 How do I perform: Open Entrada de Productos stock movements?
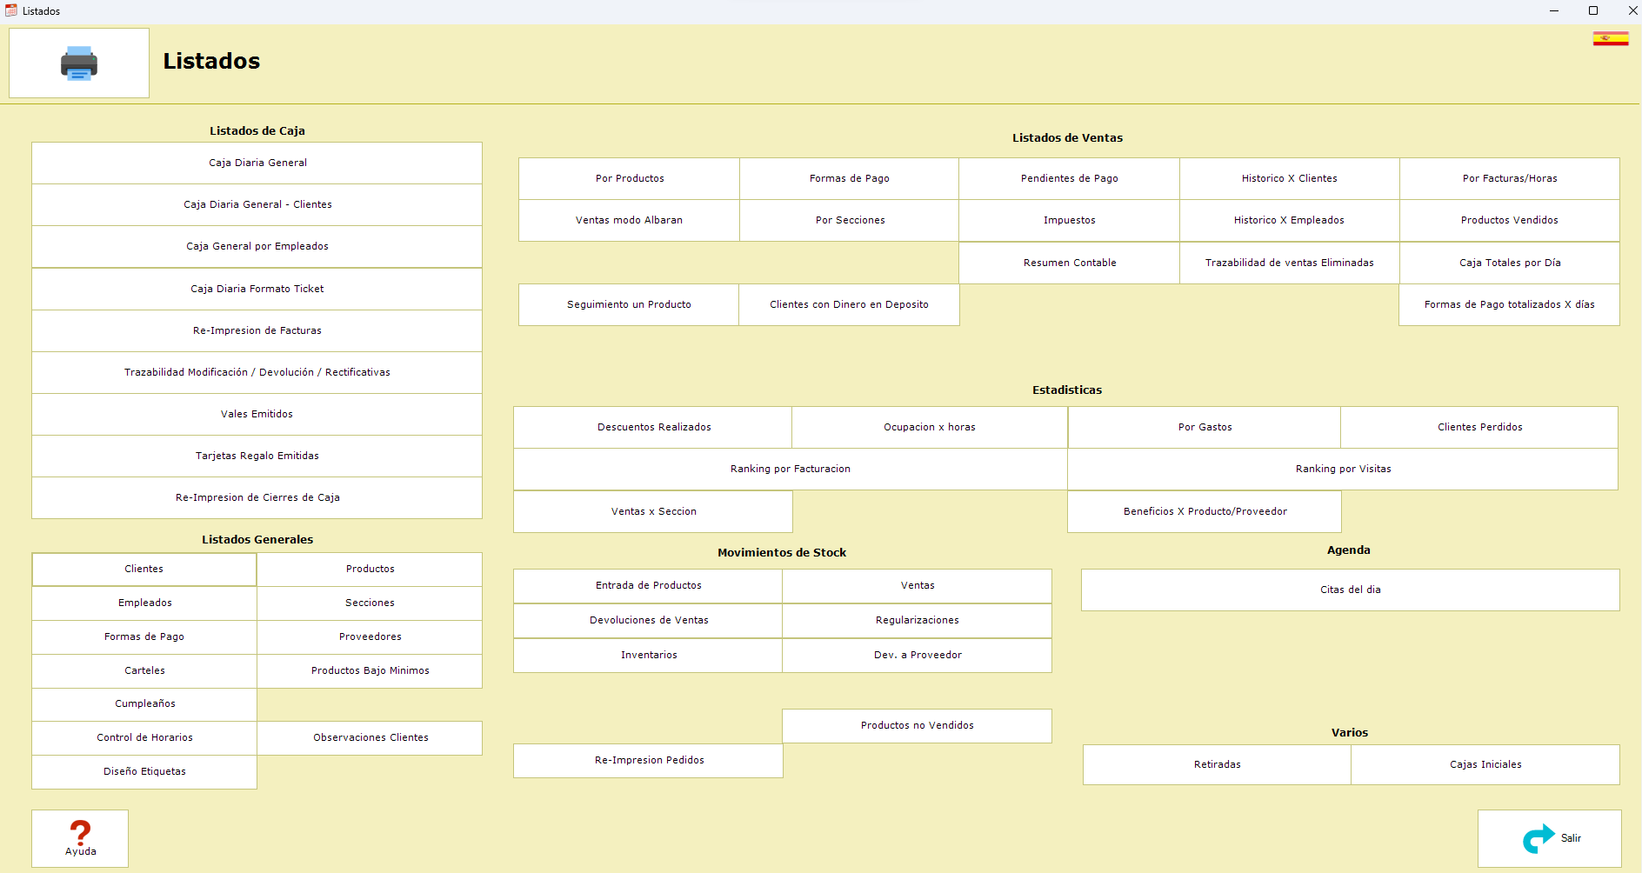[x=648, y=585]
